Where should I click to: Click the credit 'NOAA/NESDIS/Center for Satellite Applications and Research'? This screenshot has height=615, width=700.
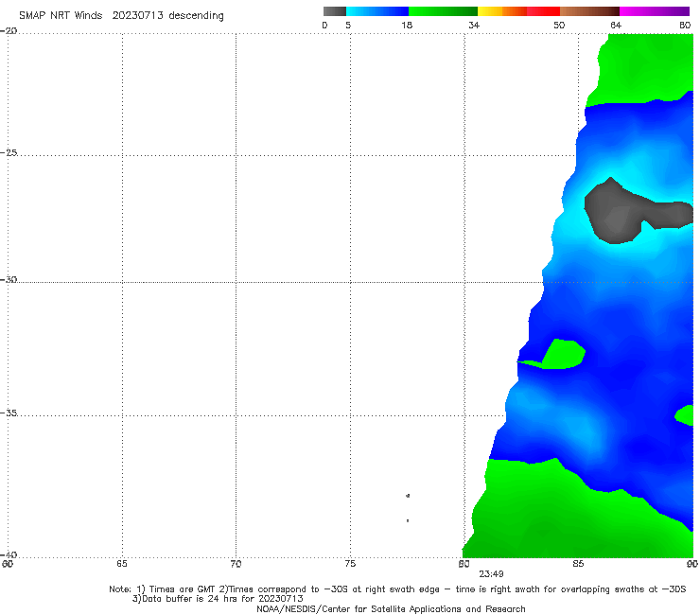pyautogui.click(x=391, y=608)
